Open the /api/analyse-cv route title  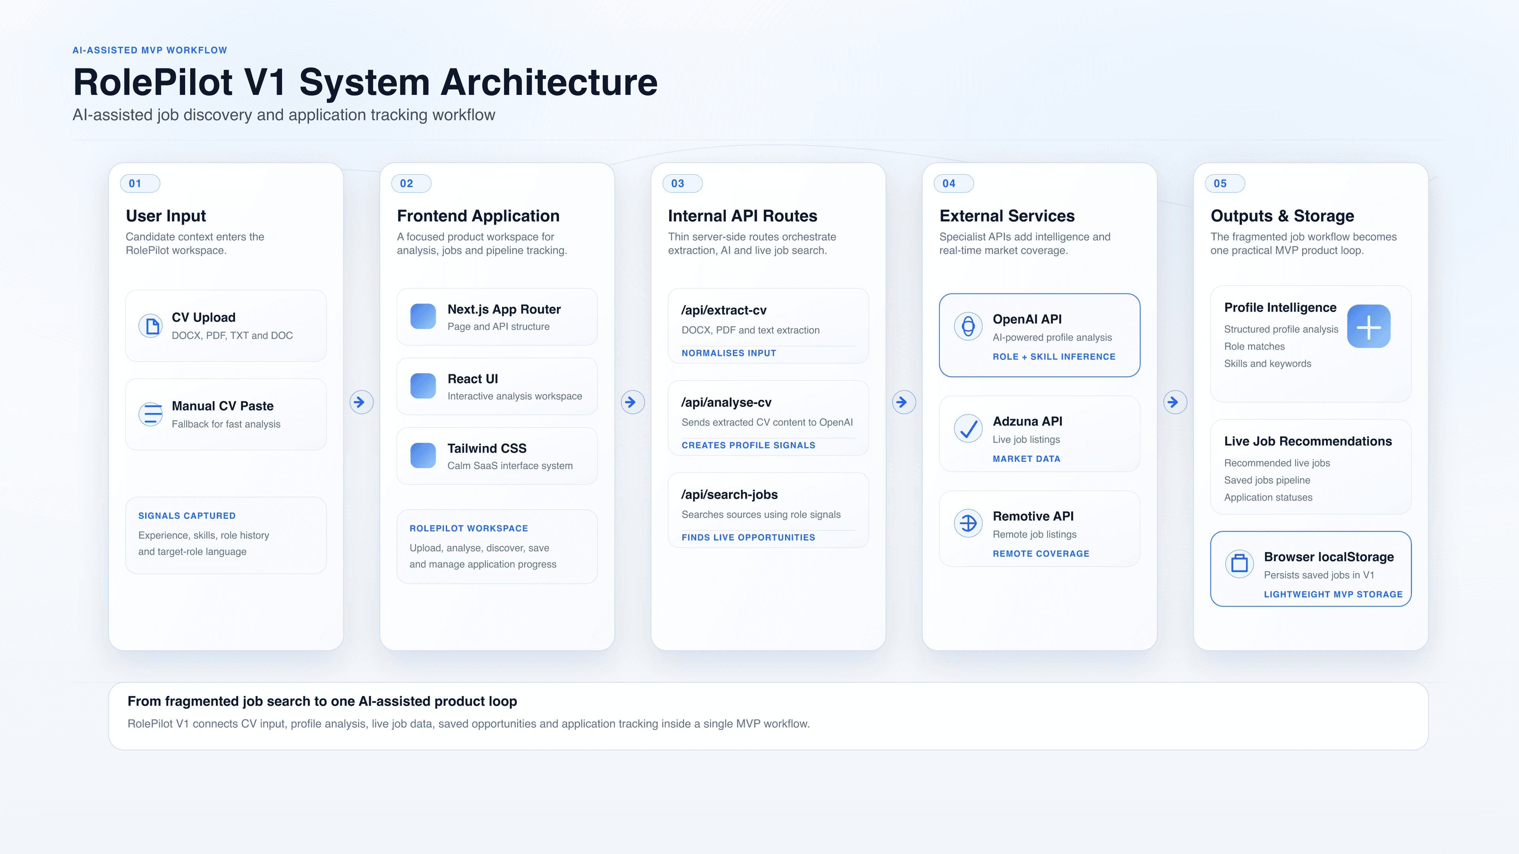coord(726,402)
